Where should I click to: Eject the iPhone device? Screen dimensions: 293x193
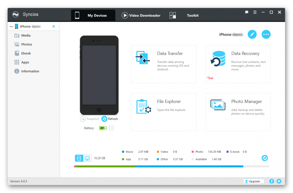coord(53,26)
